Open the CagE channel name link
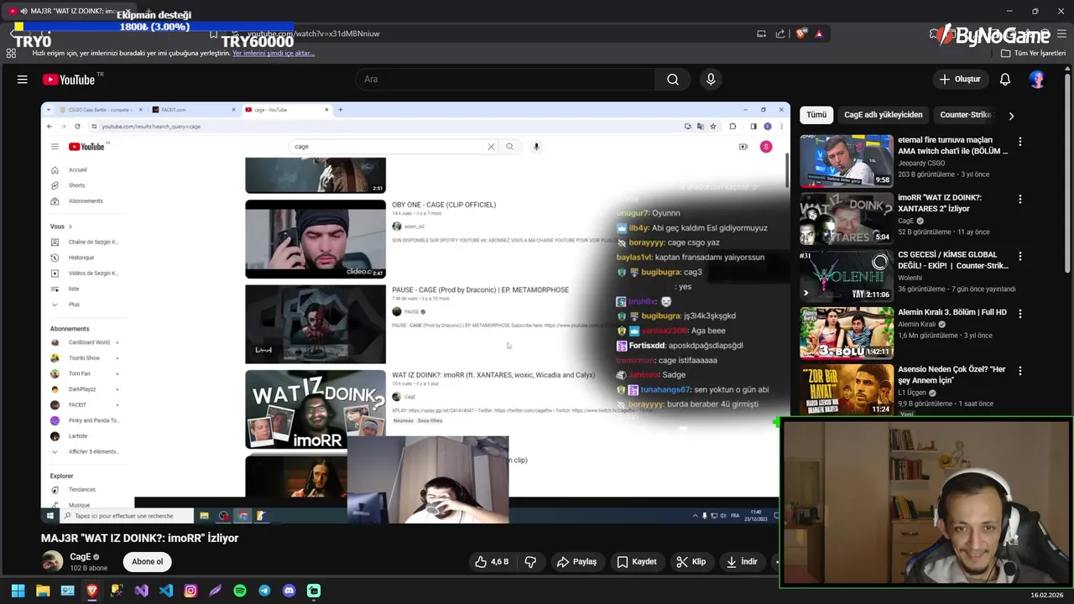Image resolution: width=1074 pixels, height=604 pixels. point(81,557)
